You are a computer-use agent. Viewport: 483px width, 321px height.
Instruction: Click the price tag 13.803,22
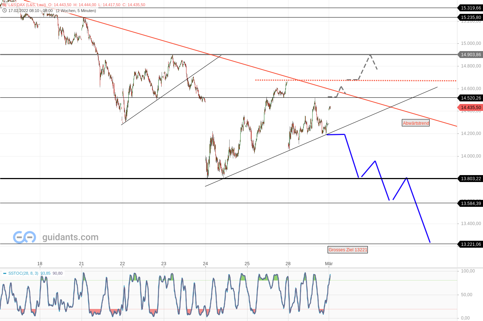(470, 178)
